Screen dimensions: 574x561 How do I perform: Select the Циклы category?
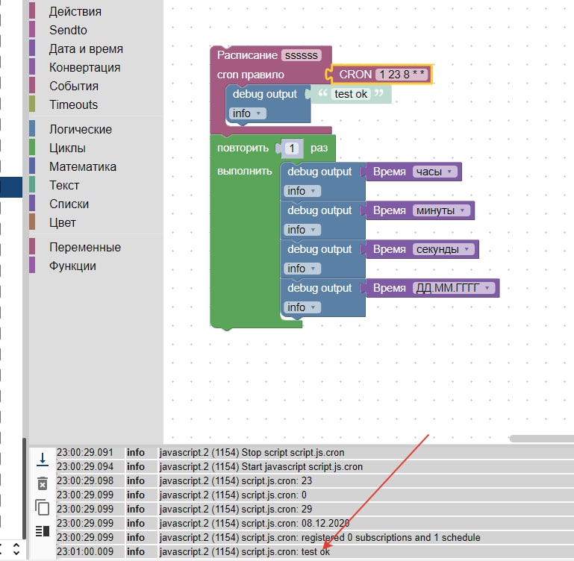(67, 148)
